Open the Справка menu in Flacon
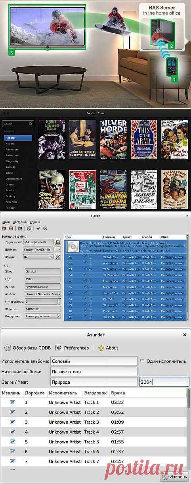 [35, 222]
